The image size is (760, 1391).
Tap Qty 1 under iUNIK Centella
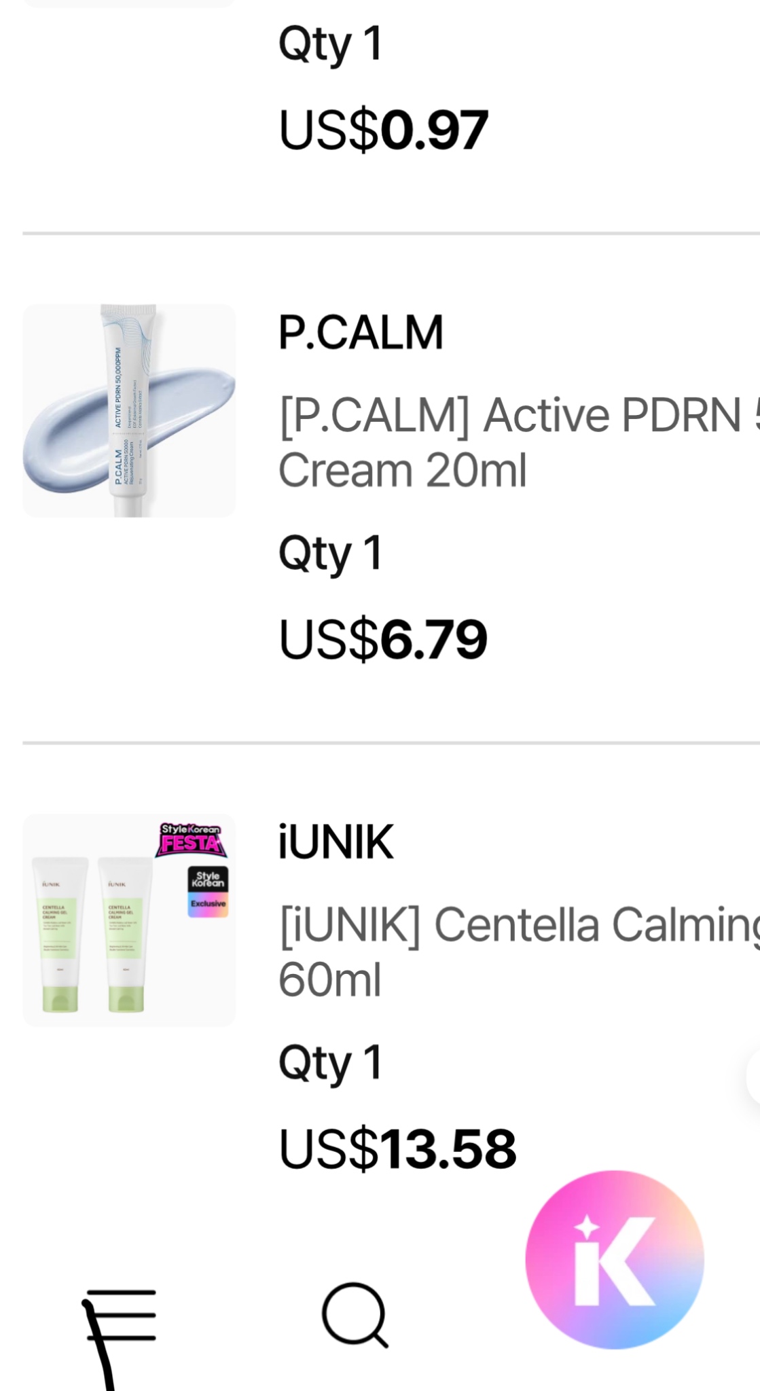[331, 1064]
